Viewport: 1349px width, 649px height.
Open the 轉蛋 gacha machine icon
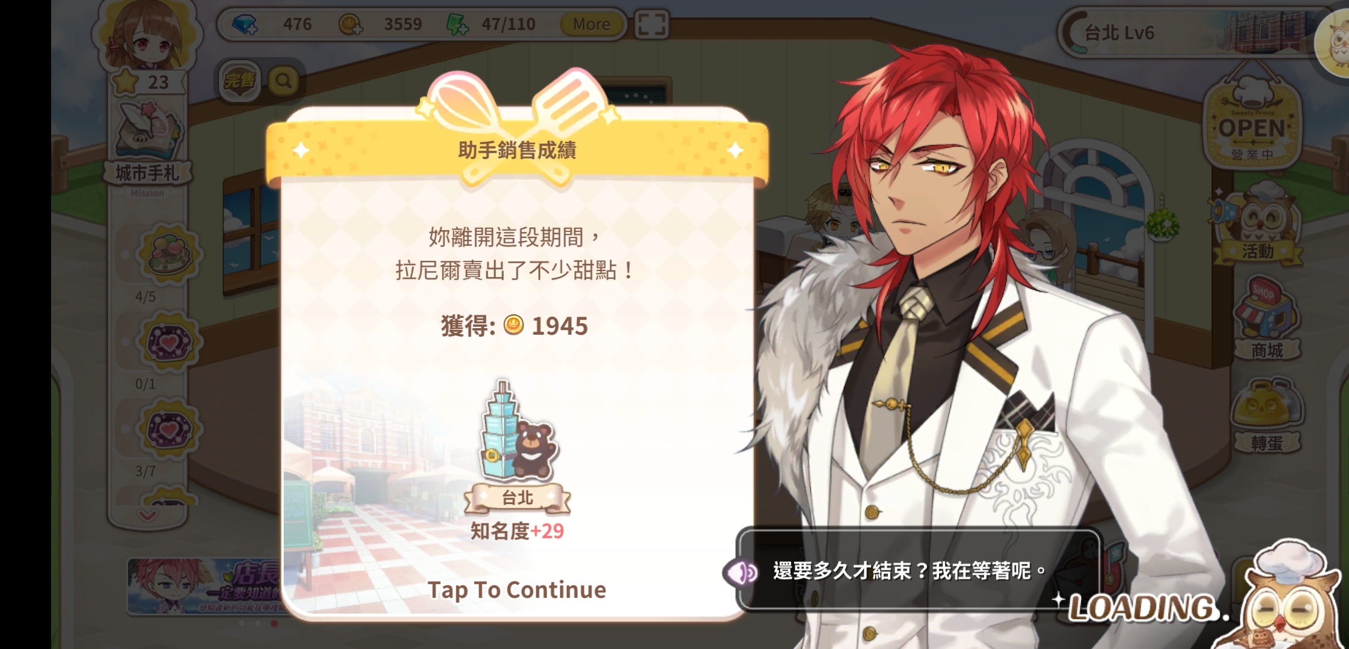point(1267,416)
